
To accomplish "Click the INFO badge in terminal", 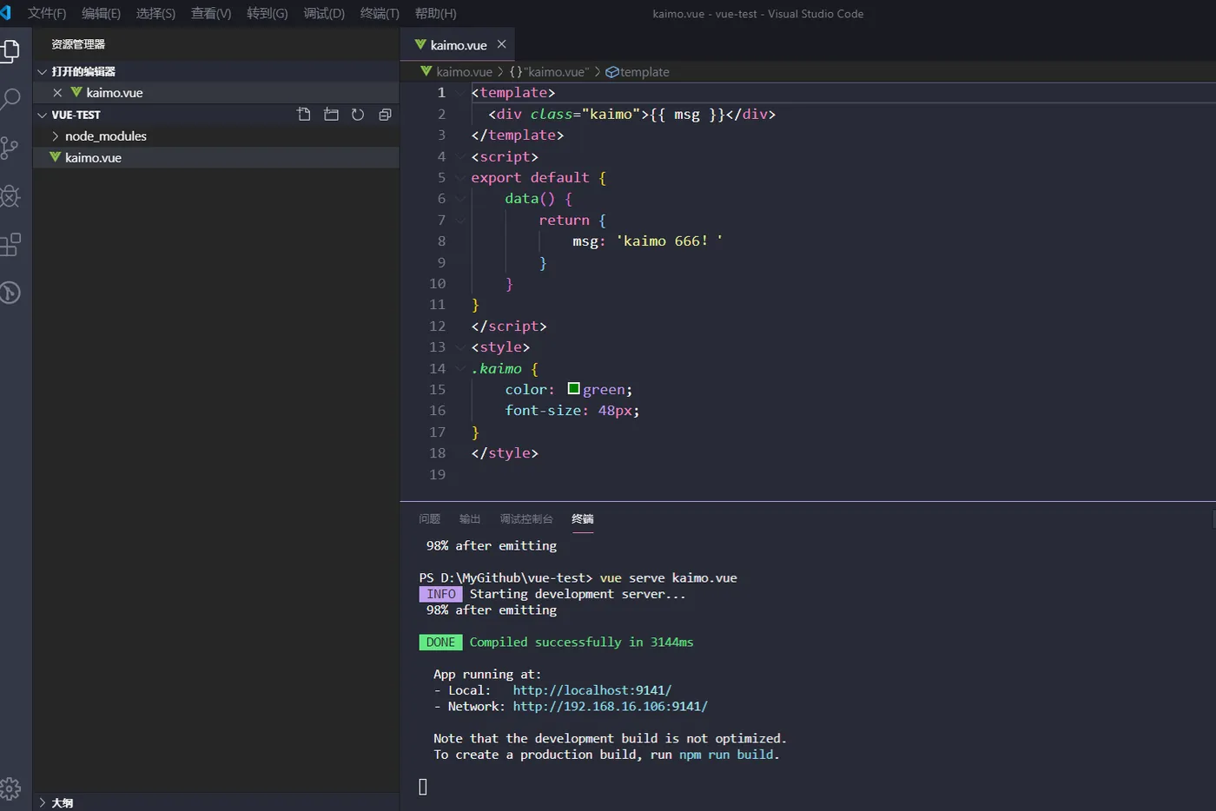I will pyautogui.click(x=440, y=594).
